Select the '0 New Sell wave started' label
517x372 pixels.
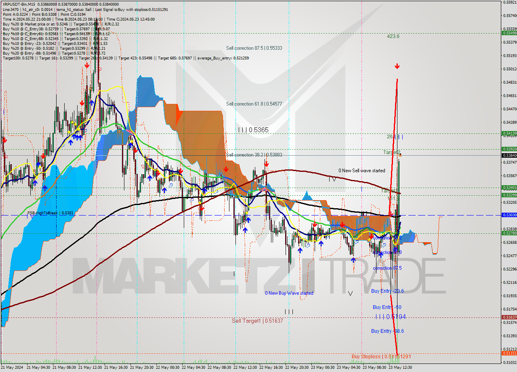point(362,171)
